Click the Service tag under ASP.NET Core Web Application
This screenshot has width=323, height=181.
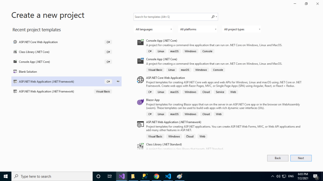click(220, 92)
